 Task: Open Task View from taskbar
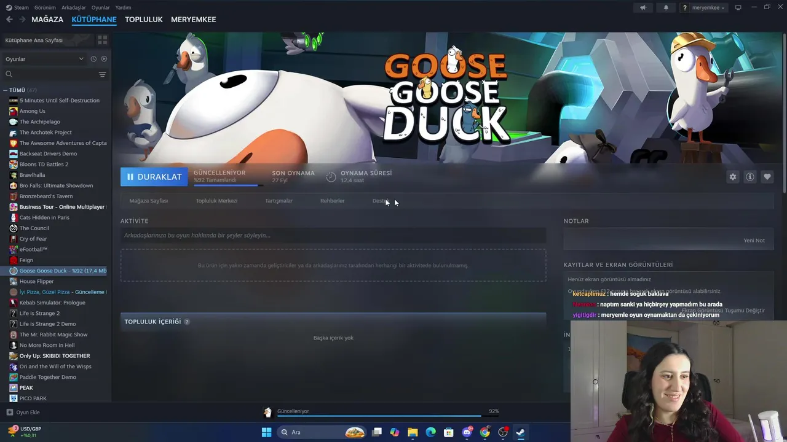tap(377, 432)
